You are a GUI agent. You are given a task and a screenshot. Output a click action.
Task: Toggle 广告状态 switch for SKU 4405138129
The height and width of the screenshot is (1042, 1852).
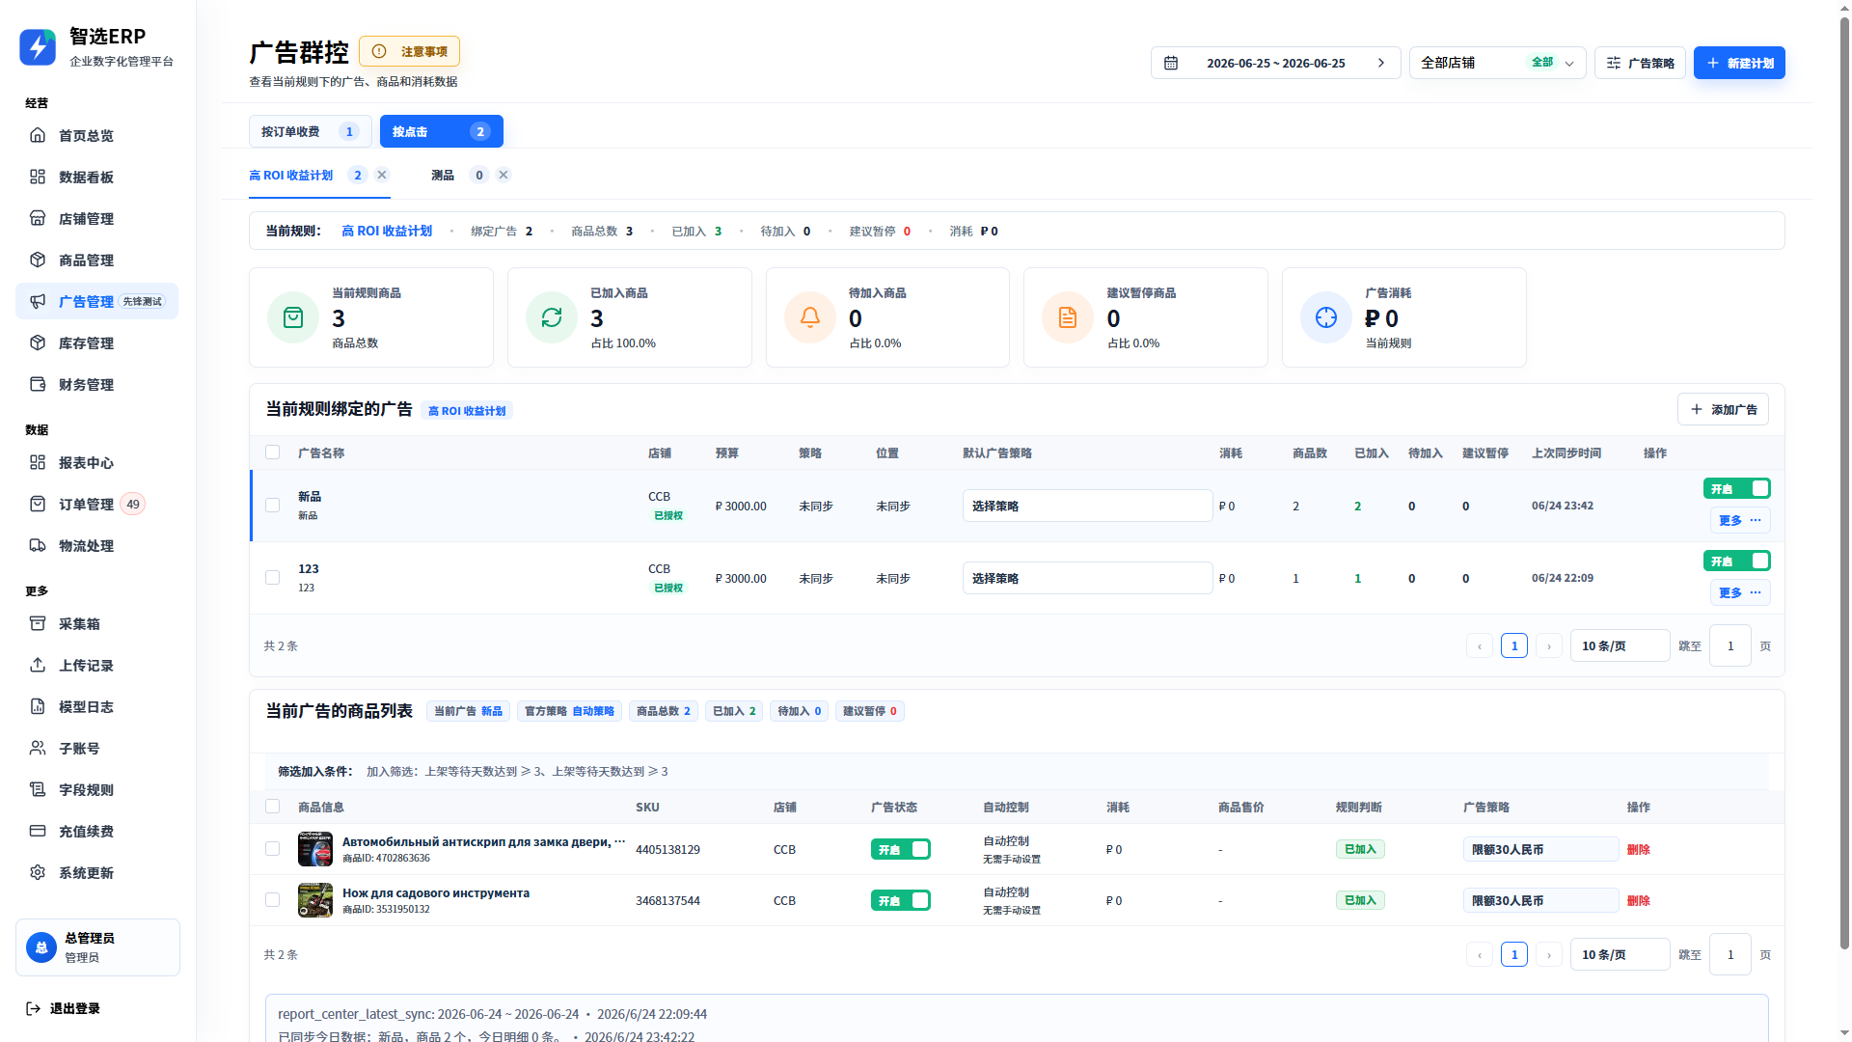pos(900,850)
